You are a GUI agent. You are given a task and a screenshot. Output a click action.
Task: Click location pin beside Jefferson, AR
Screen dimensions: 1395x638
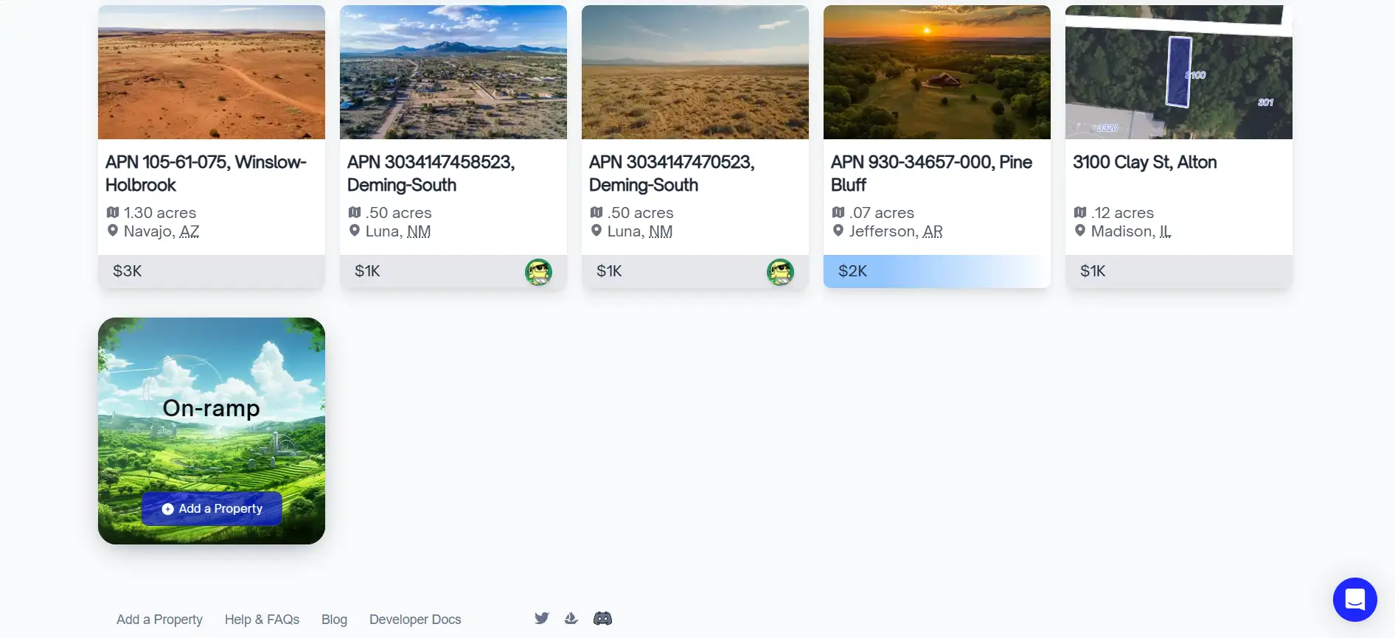click(x=838, y=231)
